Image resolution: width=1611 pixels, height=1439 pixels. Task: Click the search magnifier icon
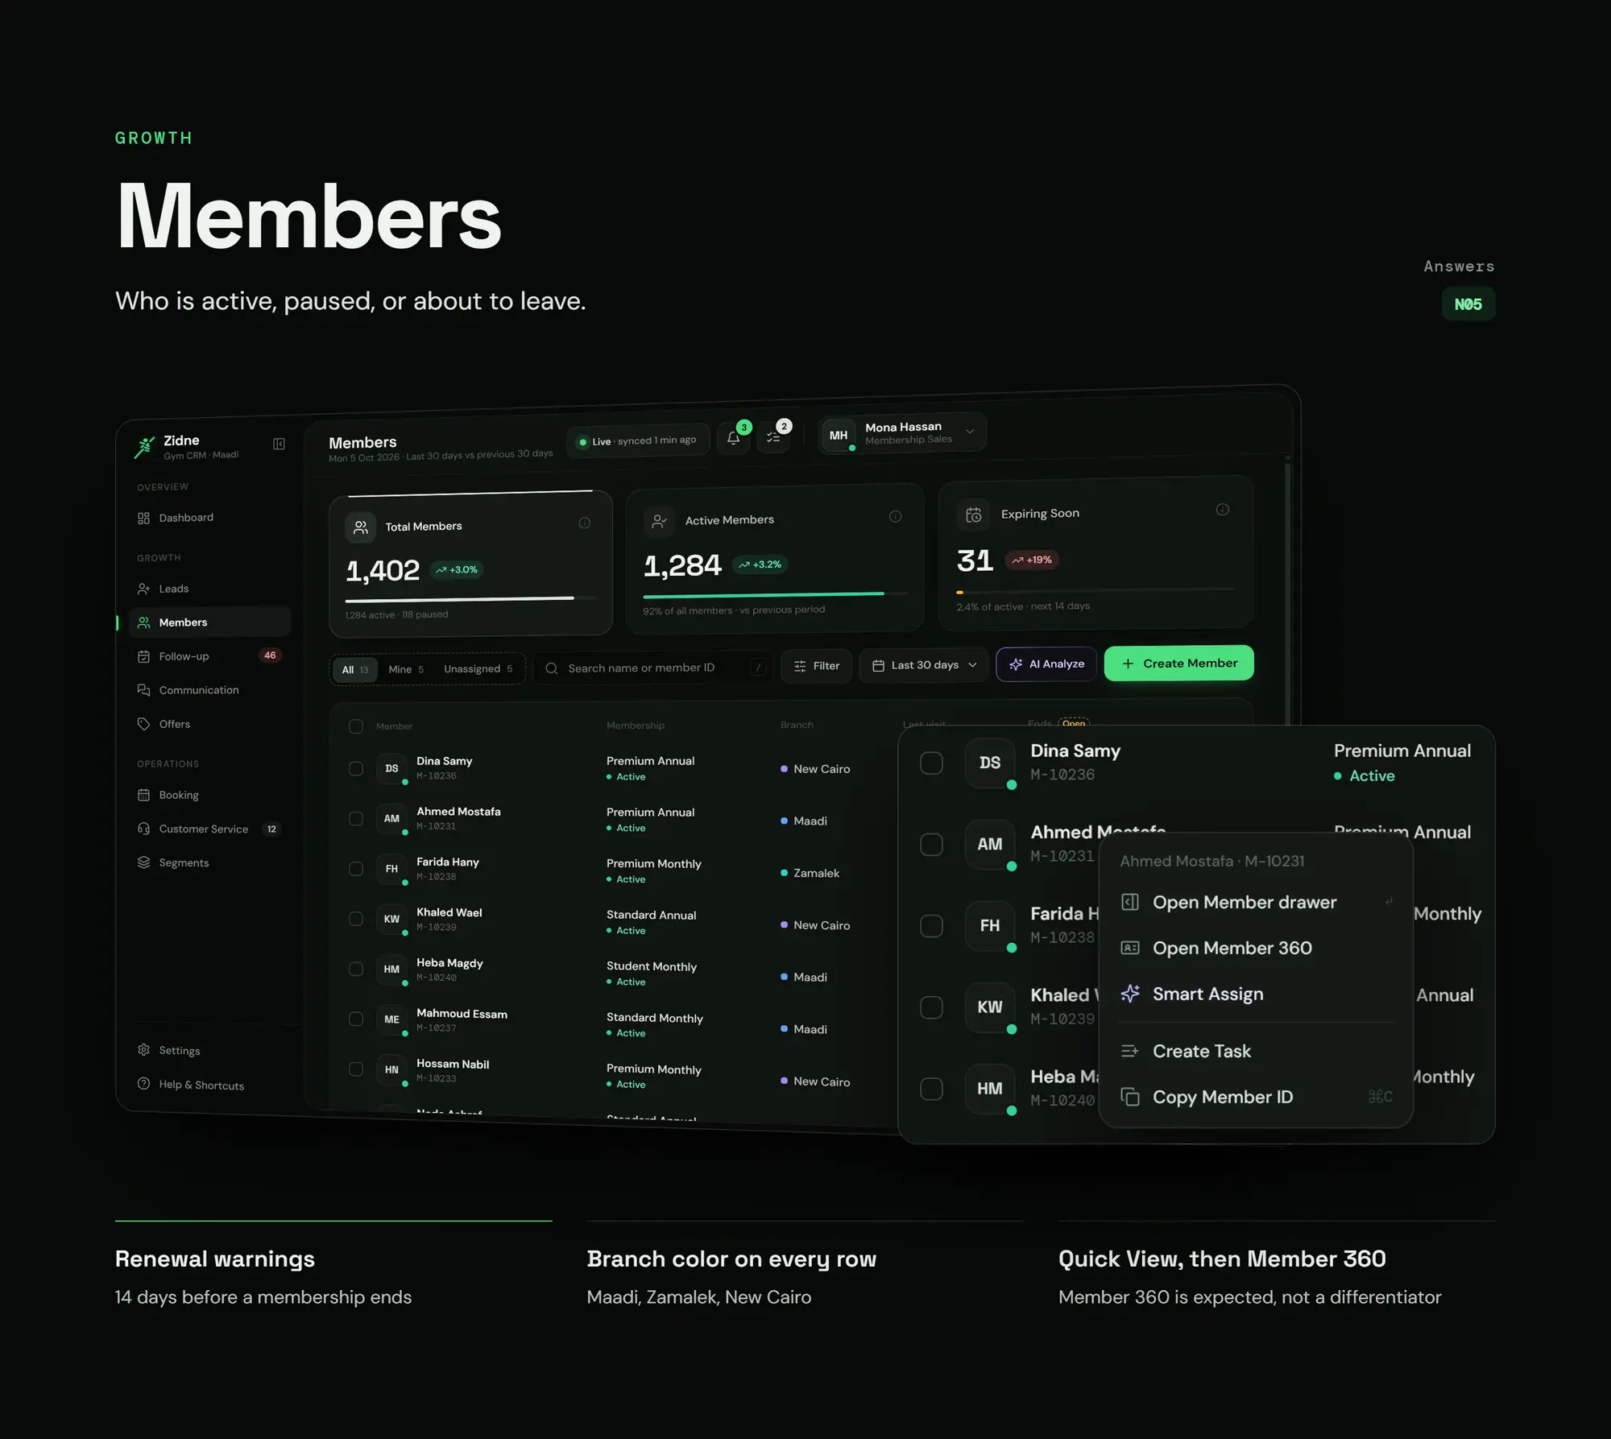click(552, 668)
